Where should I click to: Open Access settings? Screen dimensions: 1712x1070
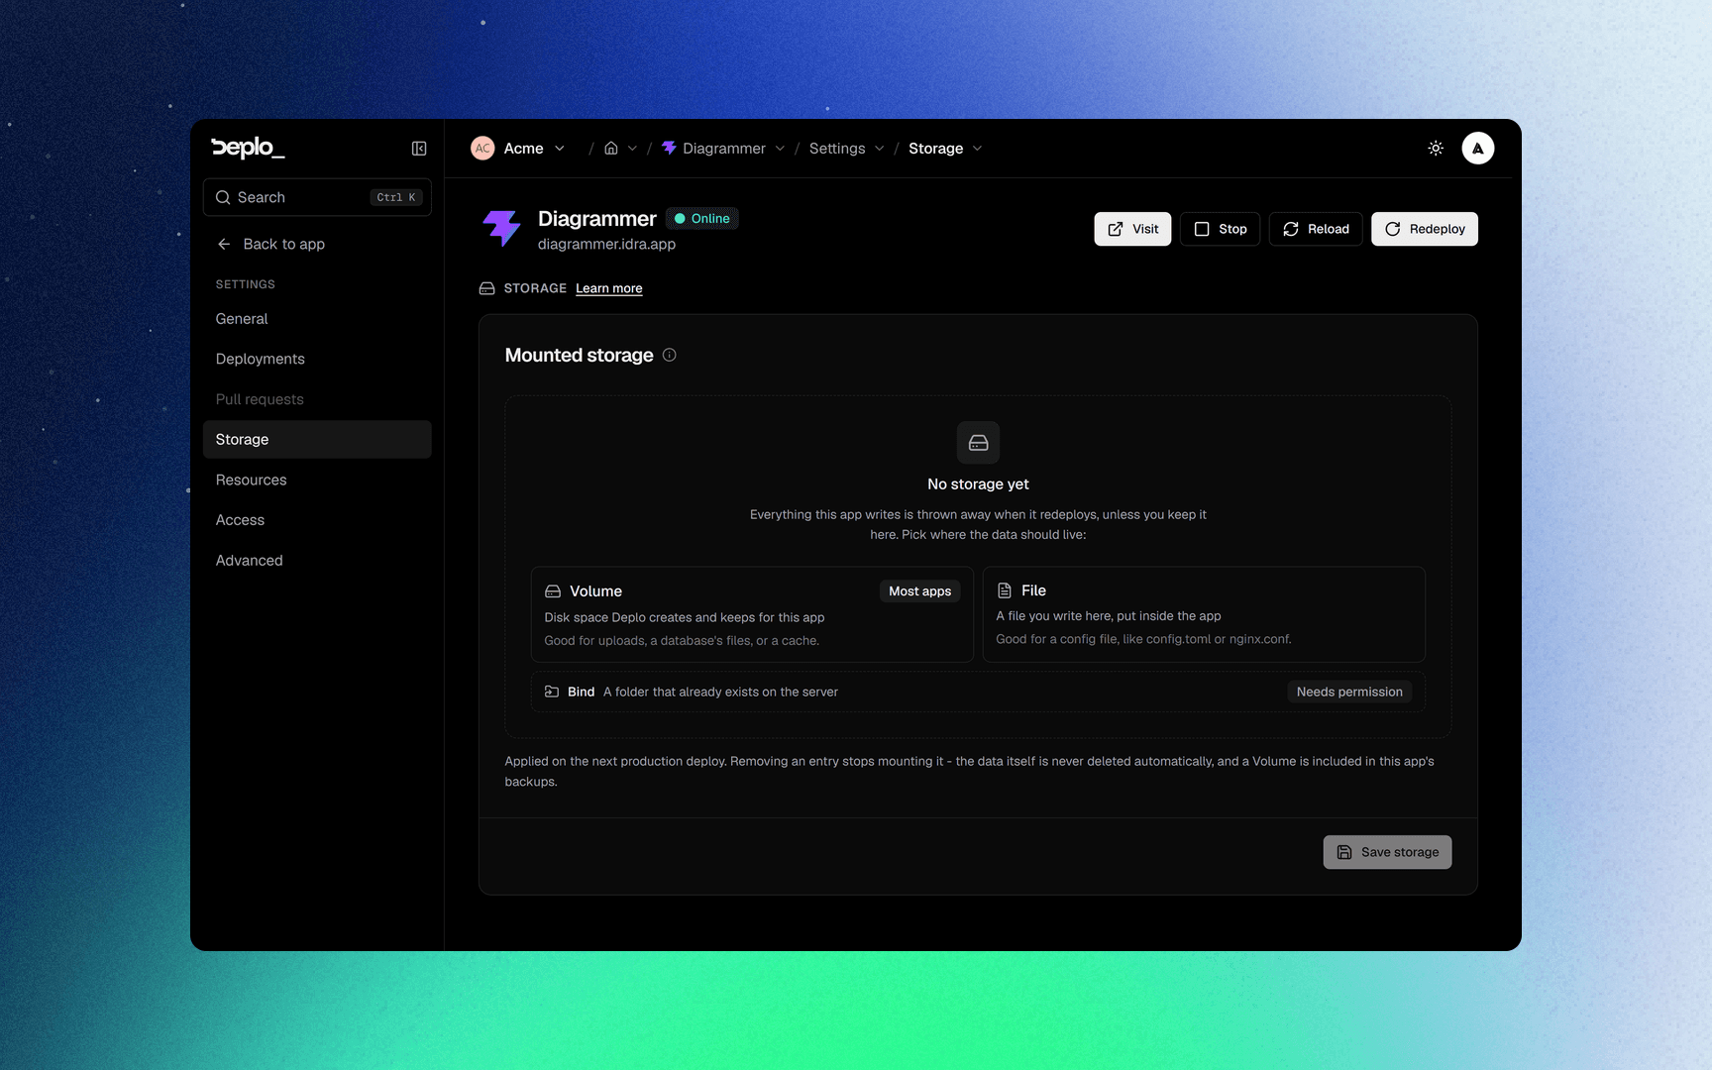[x=317, y=520]
